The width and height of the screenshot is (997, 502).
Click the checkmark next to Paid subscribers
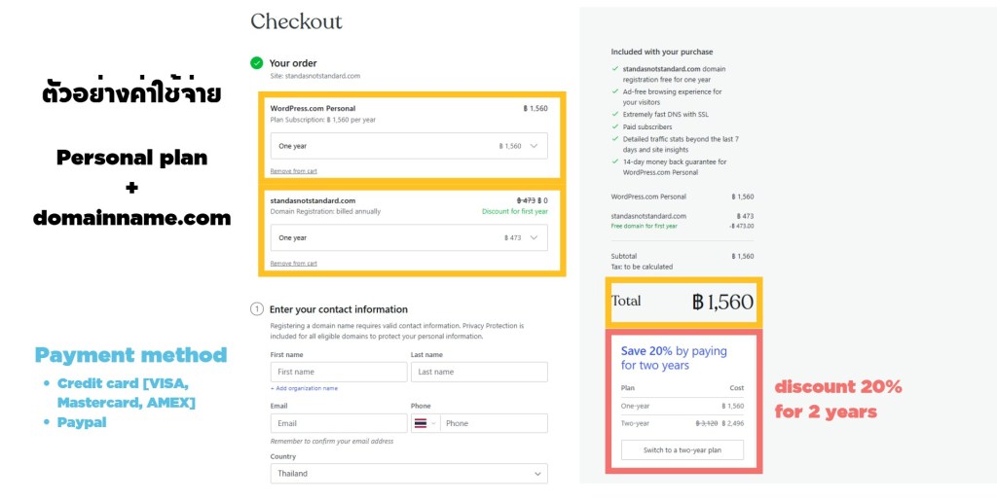pyautogui.click(x=615, y=126)
